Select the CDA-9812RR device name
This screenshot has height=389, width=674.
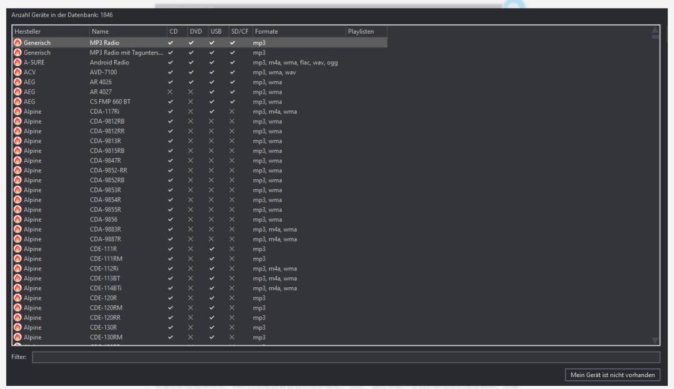click(x=107, y=131)
